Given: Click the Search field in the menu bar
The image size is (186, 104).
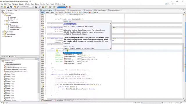Looking at the screenshot, I should [176, 4].
